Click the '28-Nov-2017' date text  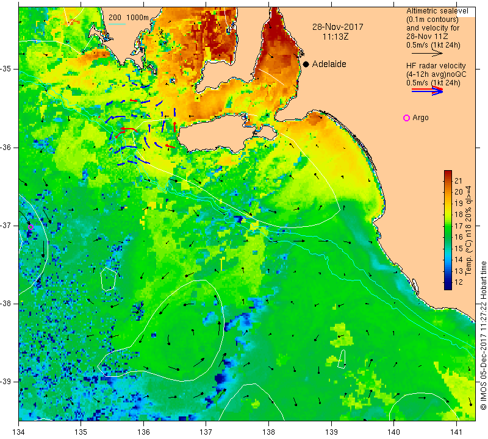point(338,27)
